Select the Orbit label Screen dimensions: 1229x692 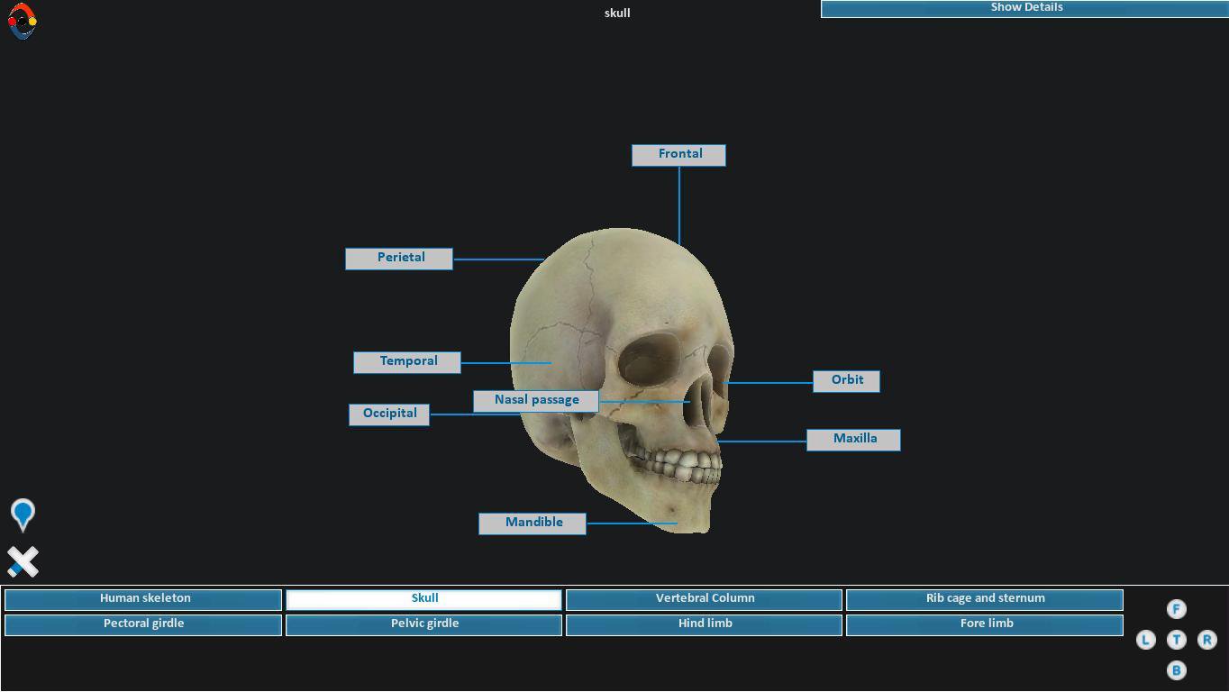click(846, 381)
